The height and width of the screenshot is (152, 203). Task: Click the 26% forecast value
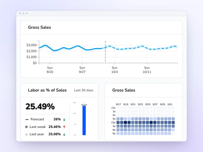[57, 119]
